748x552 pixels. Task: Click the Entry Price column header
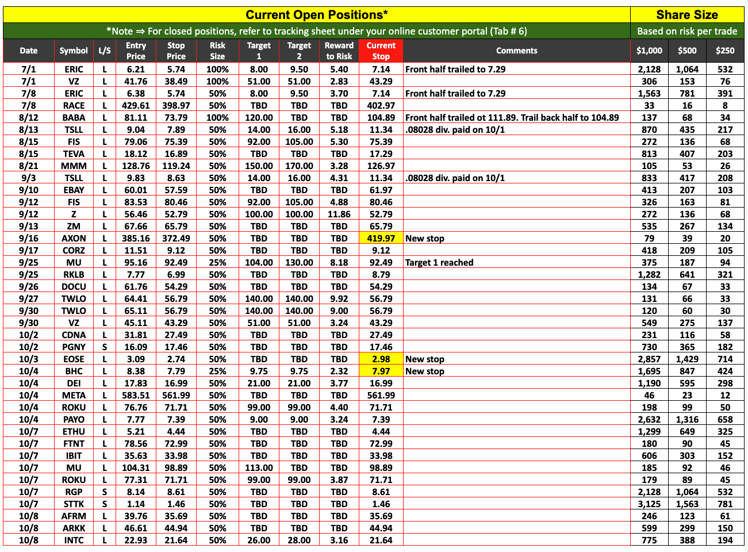(136, 51)
